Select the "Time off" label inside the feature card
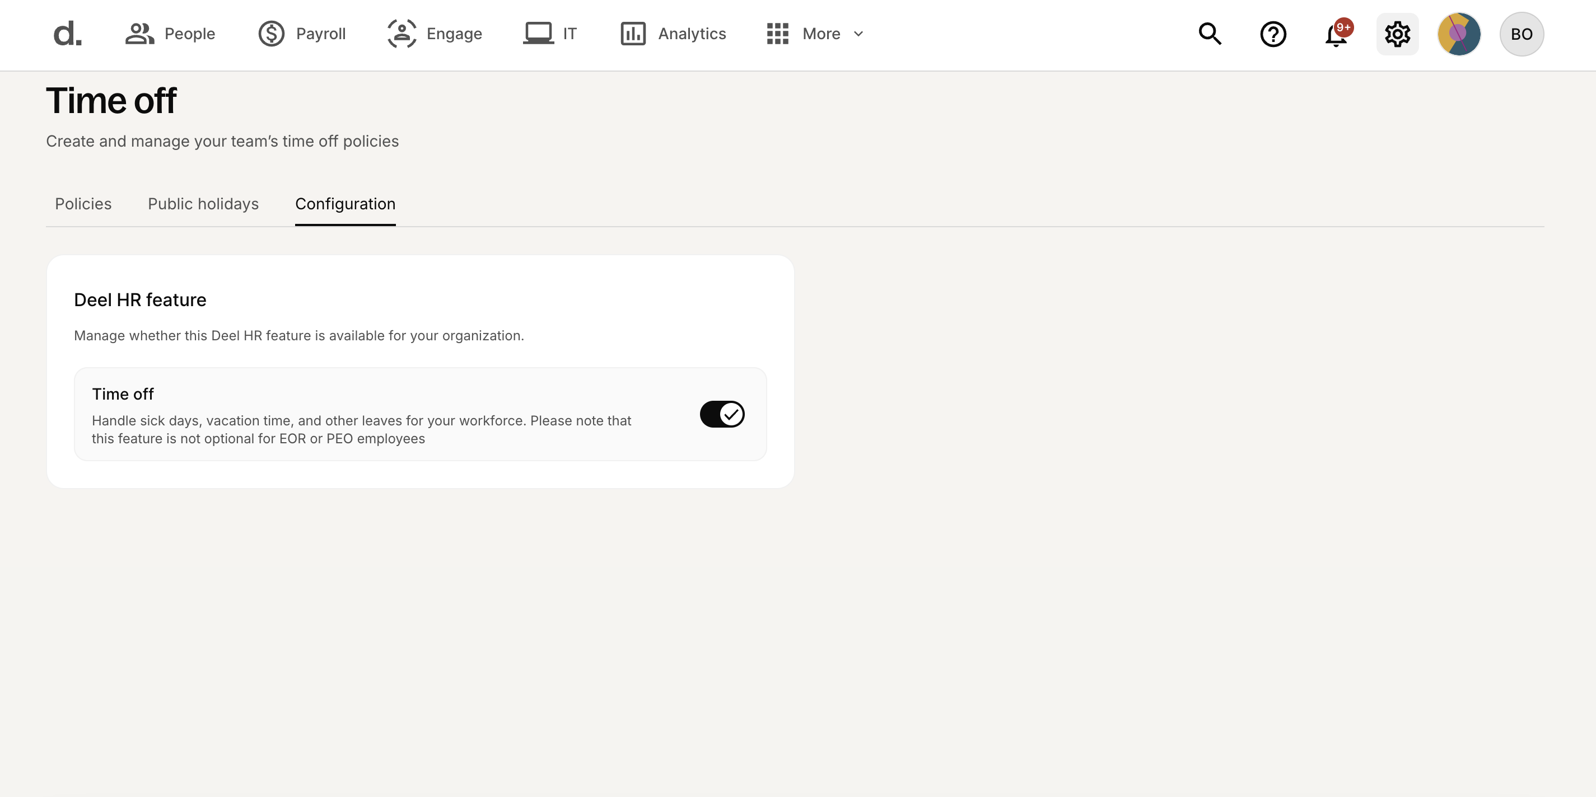 pyautogui.click(x=123, y=395)
